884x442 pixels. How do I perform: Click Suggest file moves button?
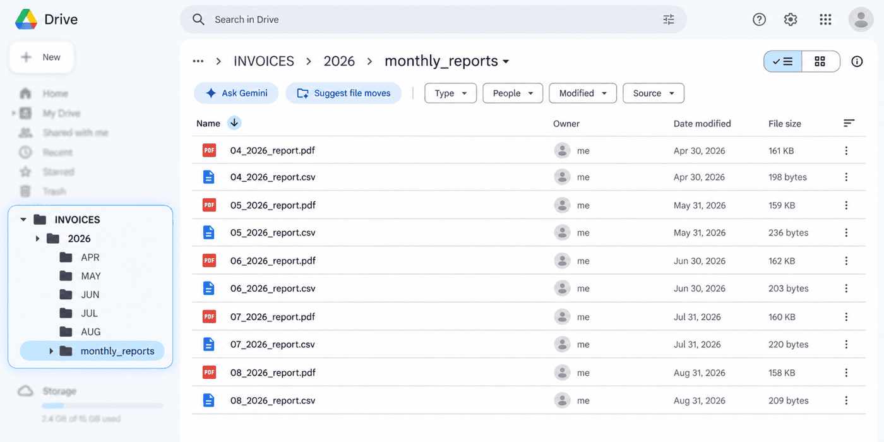click(x=343, y=93)
